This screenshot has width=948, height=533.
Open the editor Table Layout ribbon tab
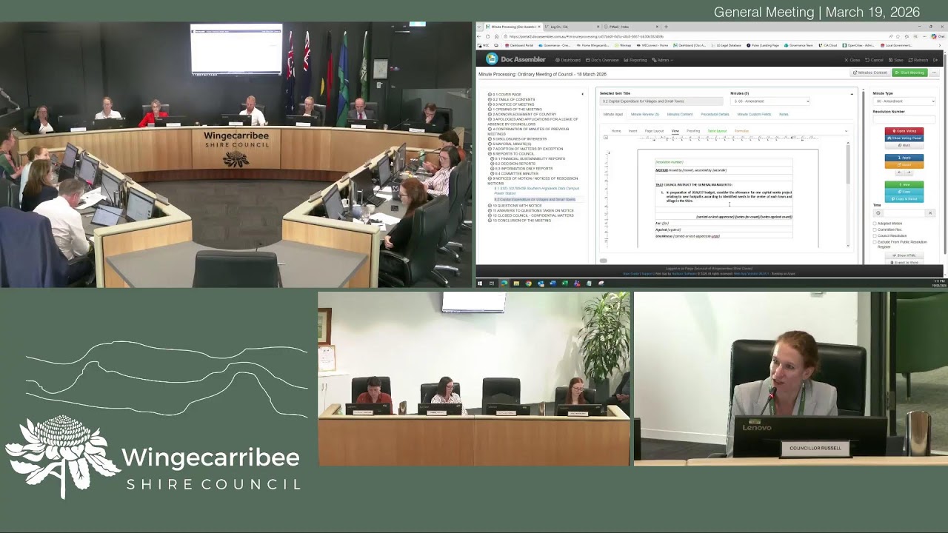(717, 131)
